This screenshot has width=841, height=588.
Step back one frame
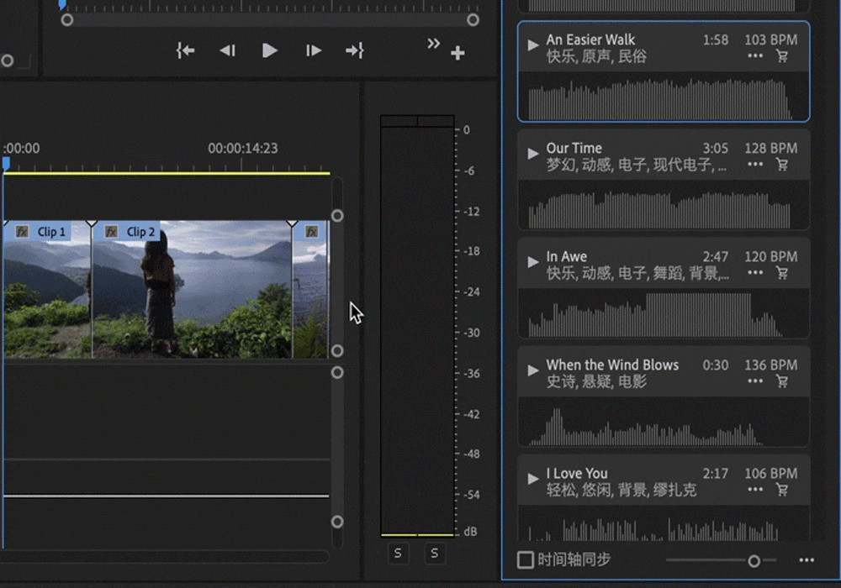tap(227, 51)
